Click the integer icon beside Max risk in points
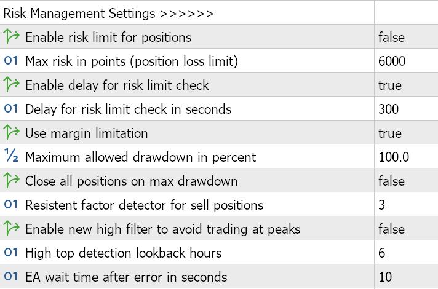 11,61
